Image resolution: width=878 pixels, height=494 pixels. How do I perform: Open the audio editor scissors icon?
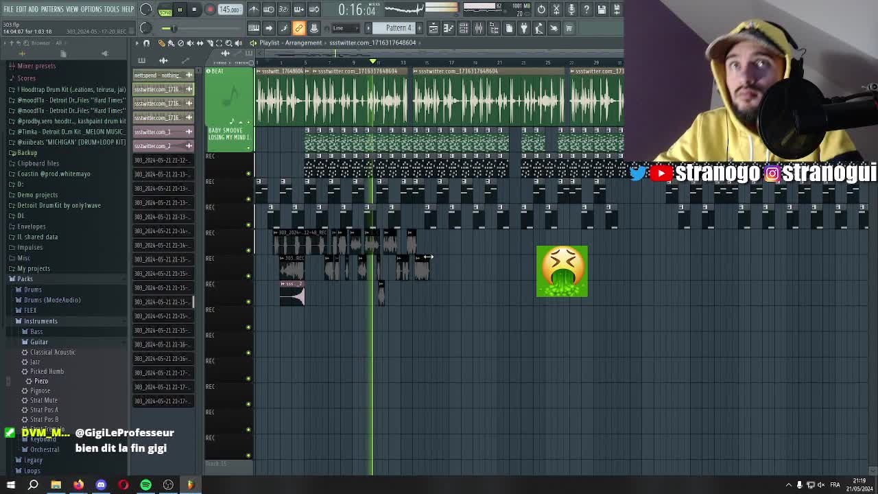(556, 10)
